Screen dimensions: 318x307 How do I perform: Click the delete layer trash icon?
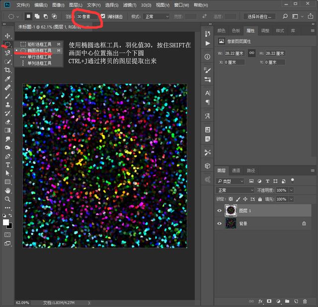point(305,301)
